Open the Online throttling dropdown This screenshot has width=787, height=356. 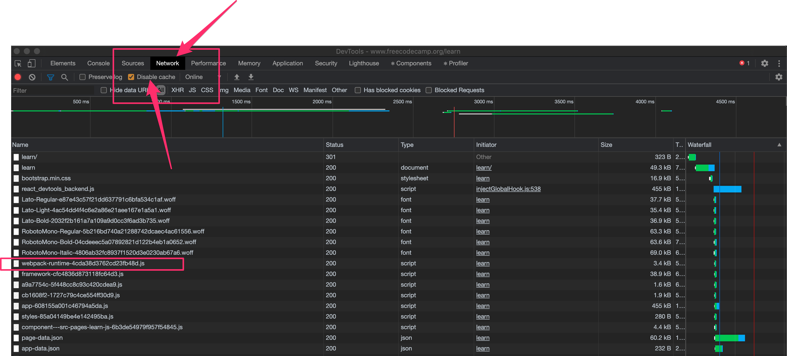click(x=194, y=77)
